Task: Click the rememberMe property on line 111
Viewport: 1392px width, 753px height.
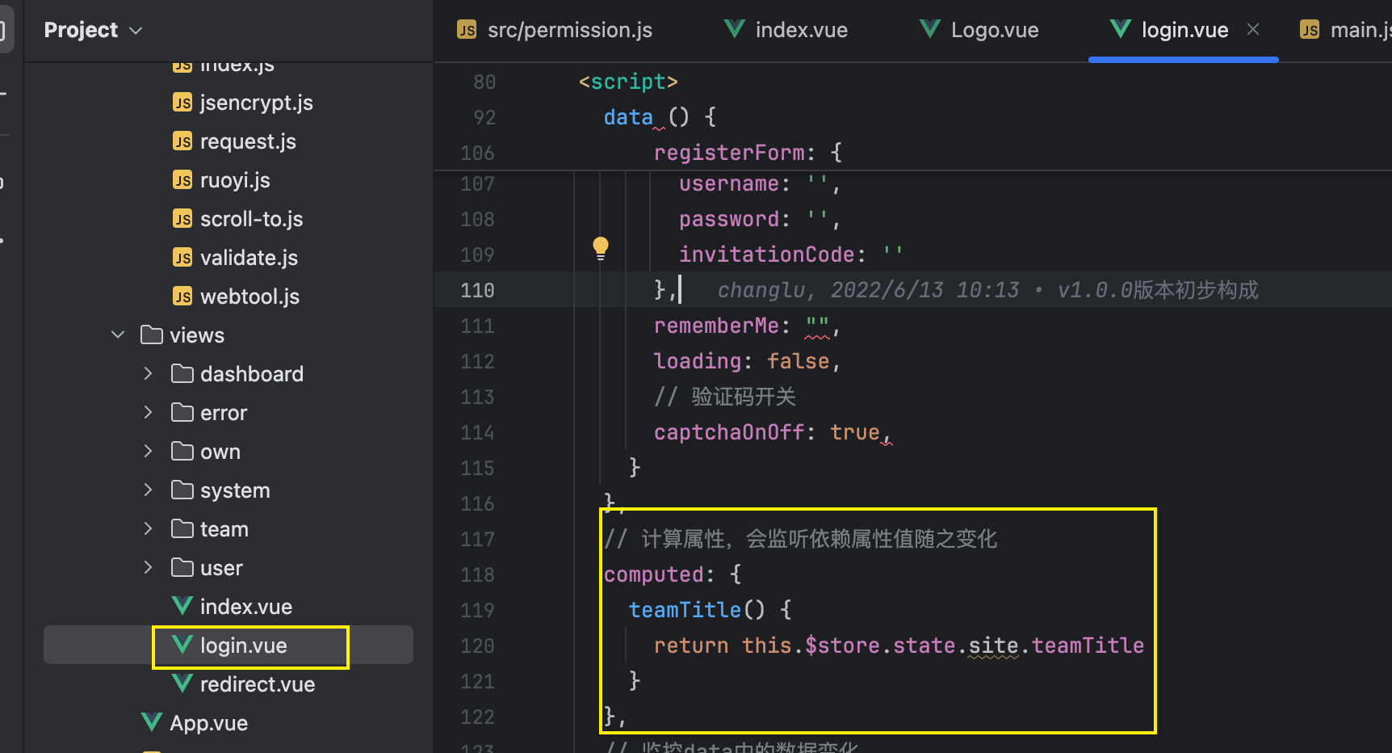Action: pyautogui.click(x=716, y=326)
